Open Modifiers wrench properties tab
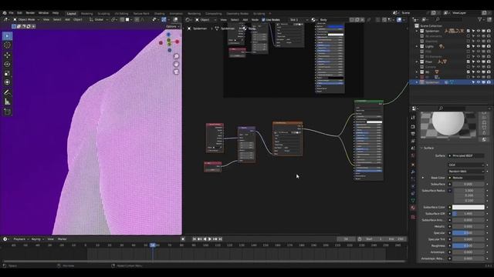The width and height of the screenshot is (494, 277). 413,172
